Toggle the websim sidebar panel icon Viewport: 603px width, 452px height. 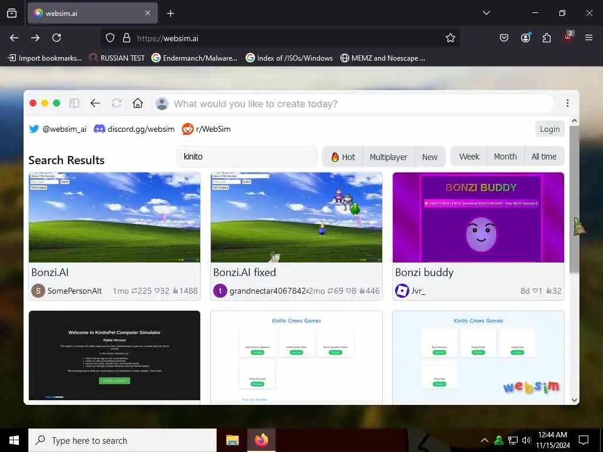pos(74,103)
